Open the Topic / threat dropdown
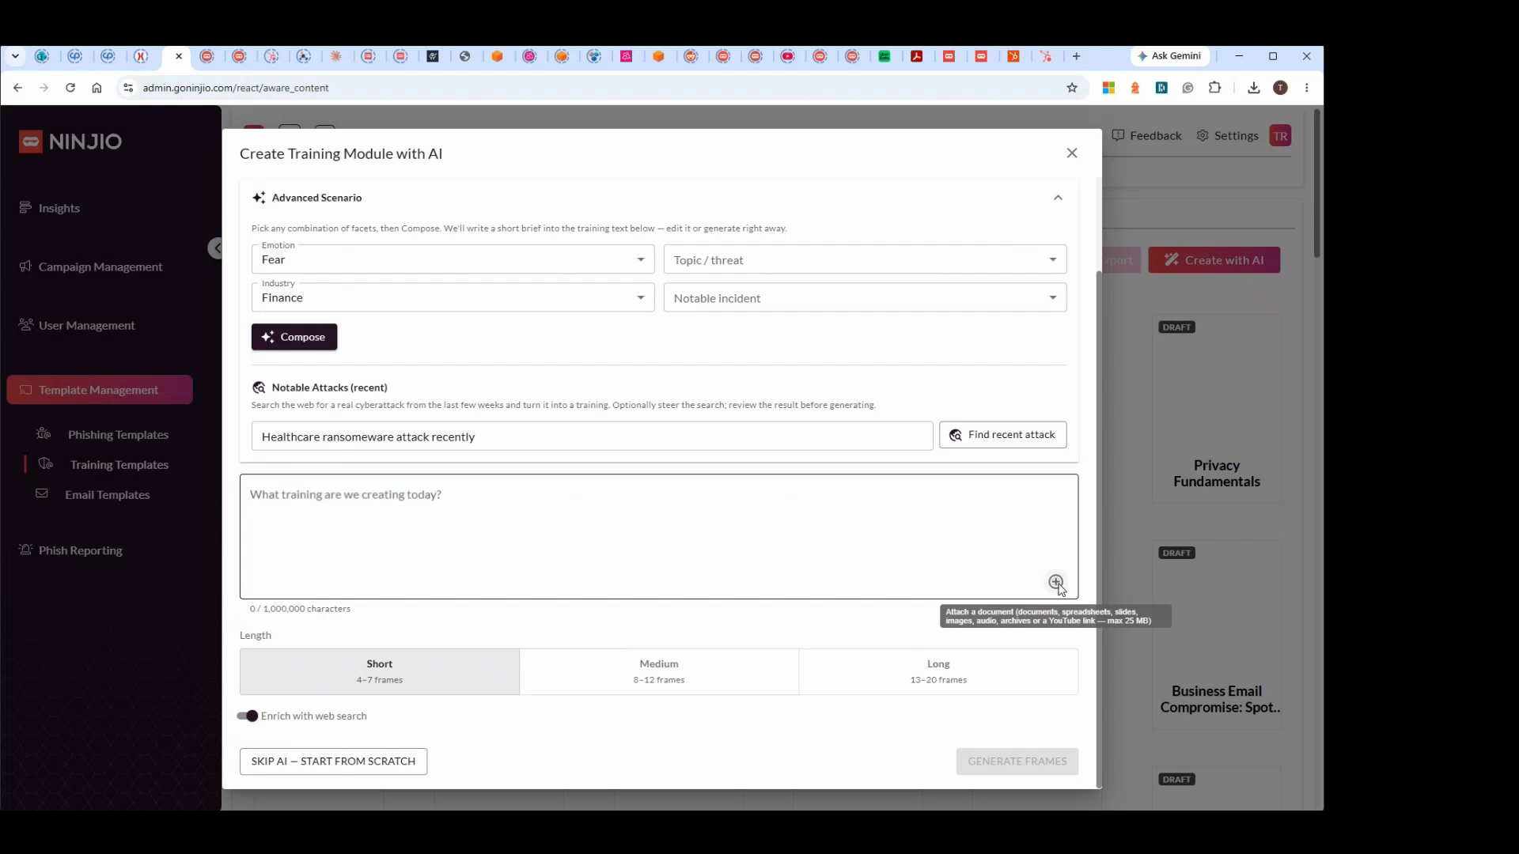Image resolution: width=1519 pixels, height=854 pixels. coord(865,259)
